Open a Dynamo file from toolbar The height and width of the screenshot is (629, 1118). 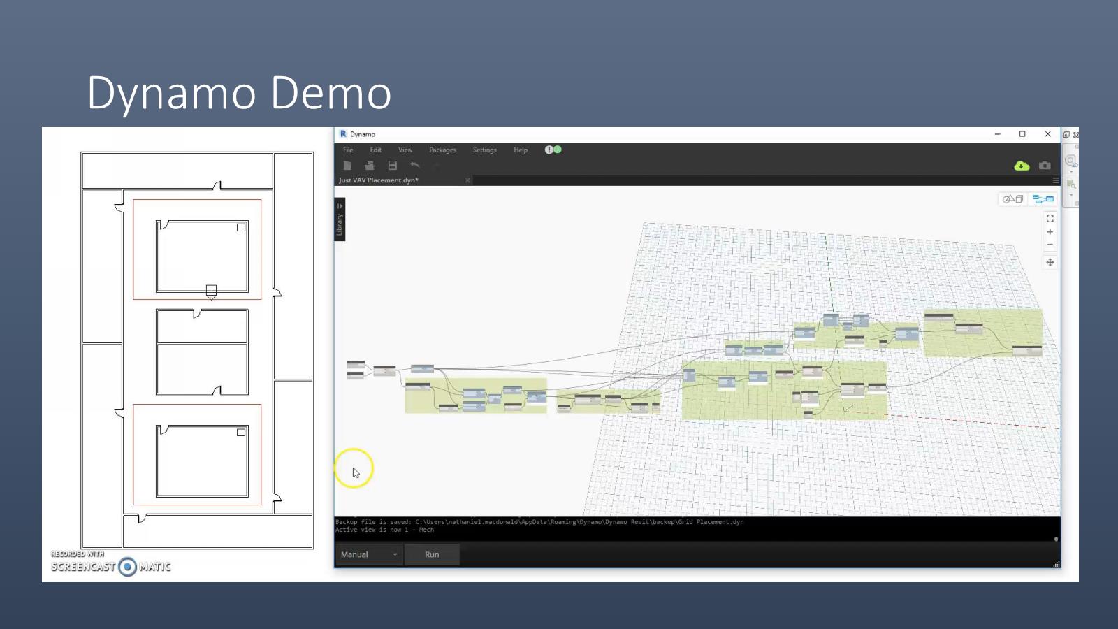click(370, 166)
